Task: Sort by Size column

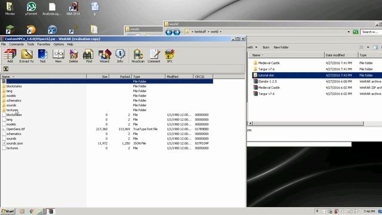Action: 98,76
